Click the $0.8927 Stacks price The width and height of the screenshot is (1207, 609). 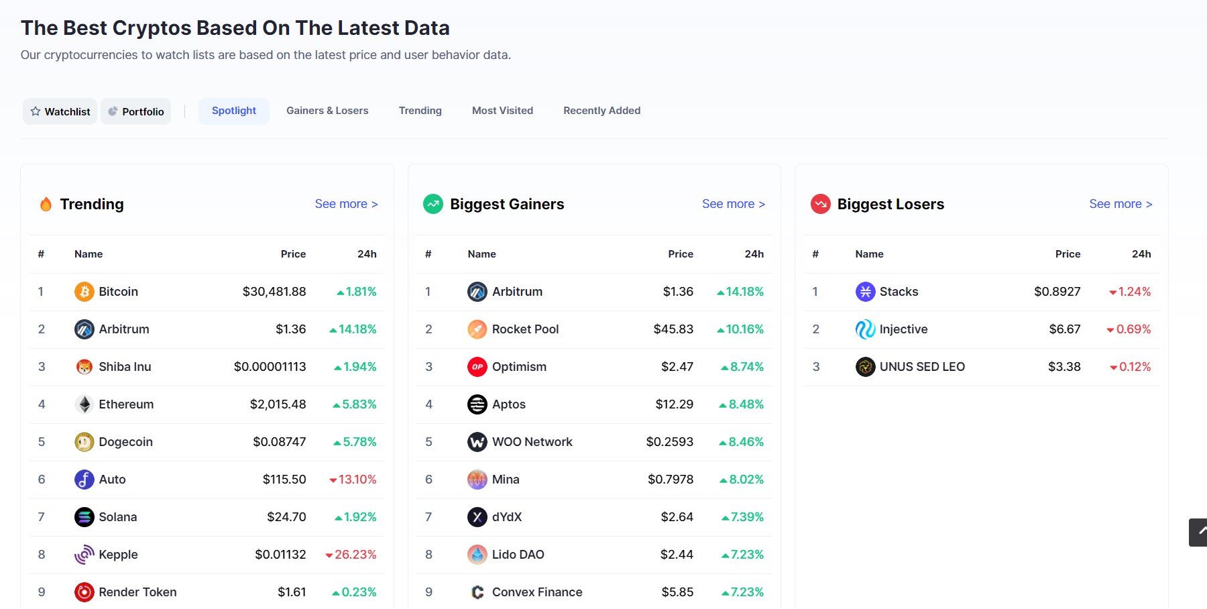(x=1057, y=292)
